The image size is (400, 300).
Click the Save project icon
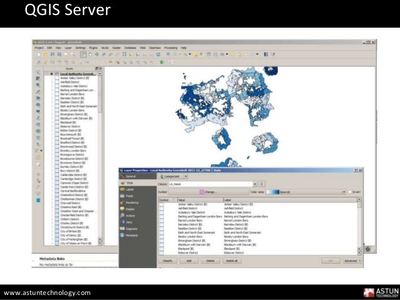[52, 54]
